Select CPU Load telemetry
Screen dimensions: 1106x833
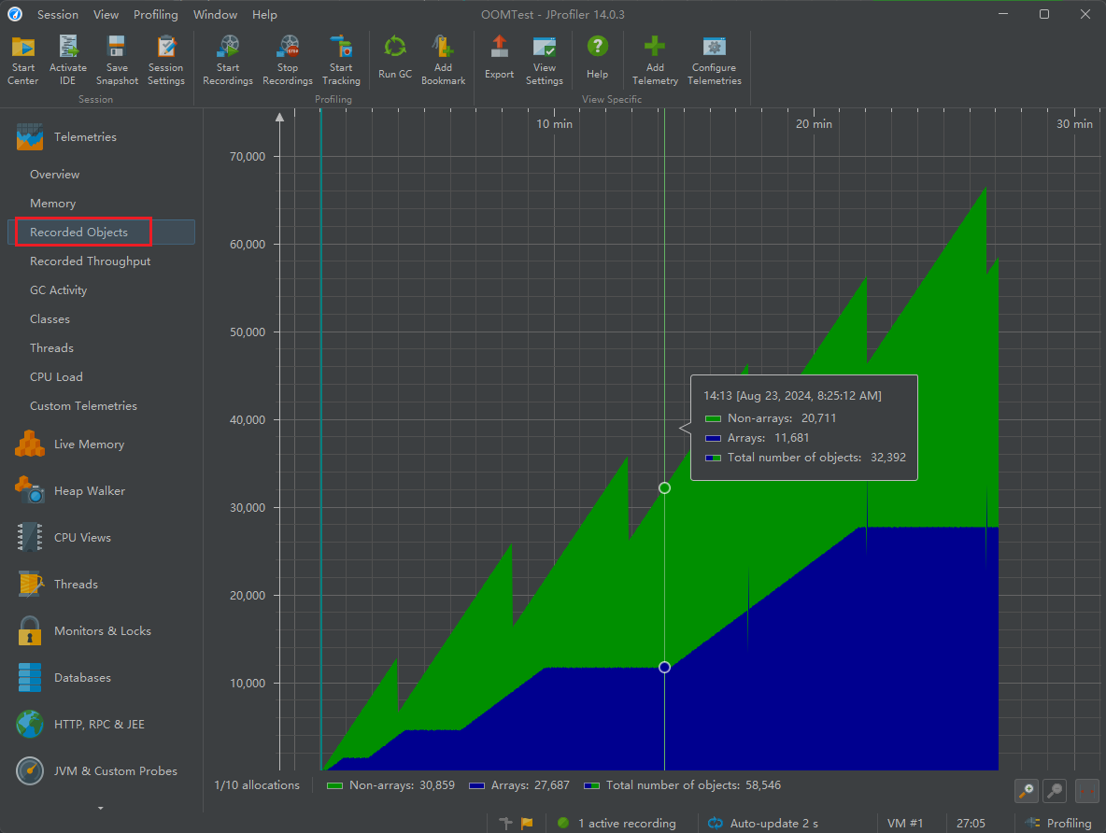click(102, 376)
